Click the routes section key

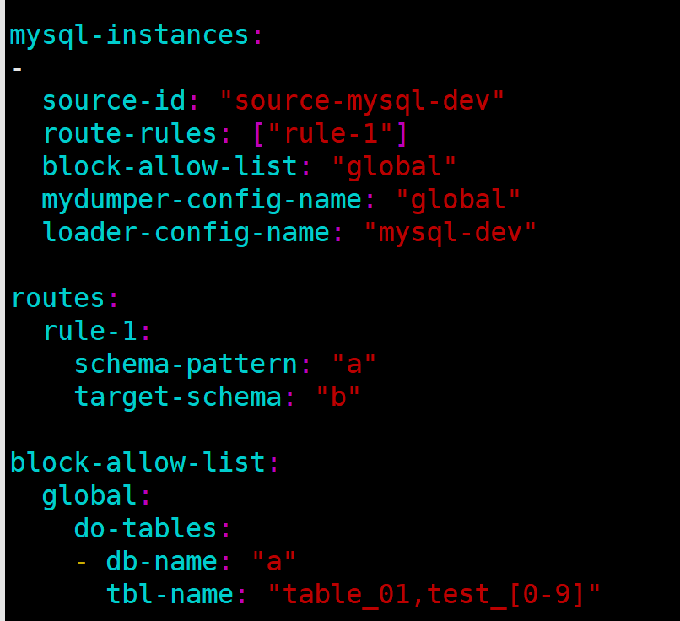tap(57, 298)
